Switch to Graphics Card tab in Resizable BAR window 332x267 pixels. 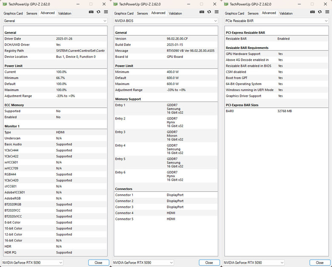point(235,13)
